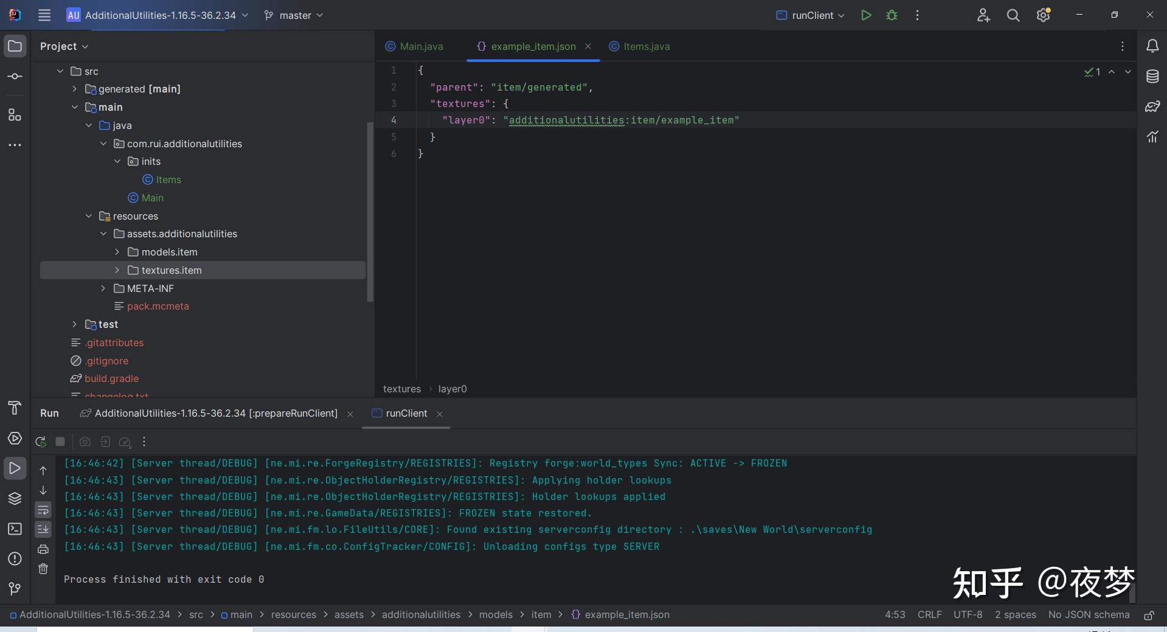Open the Project tool window icon
Viewport: 1167px width, 632px height.
pos(15,46)
